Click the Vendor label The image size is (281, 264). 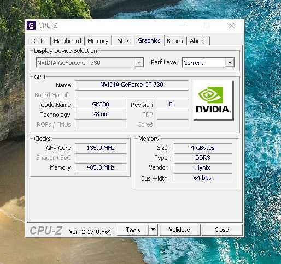click(158, 167)
